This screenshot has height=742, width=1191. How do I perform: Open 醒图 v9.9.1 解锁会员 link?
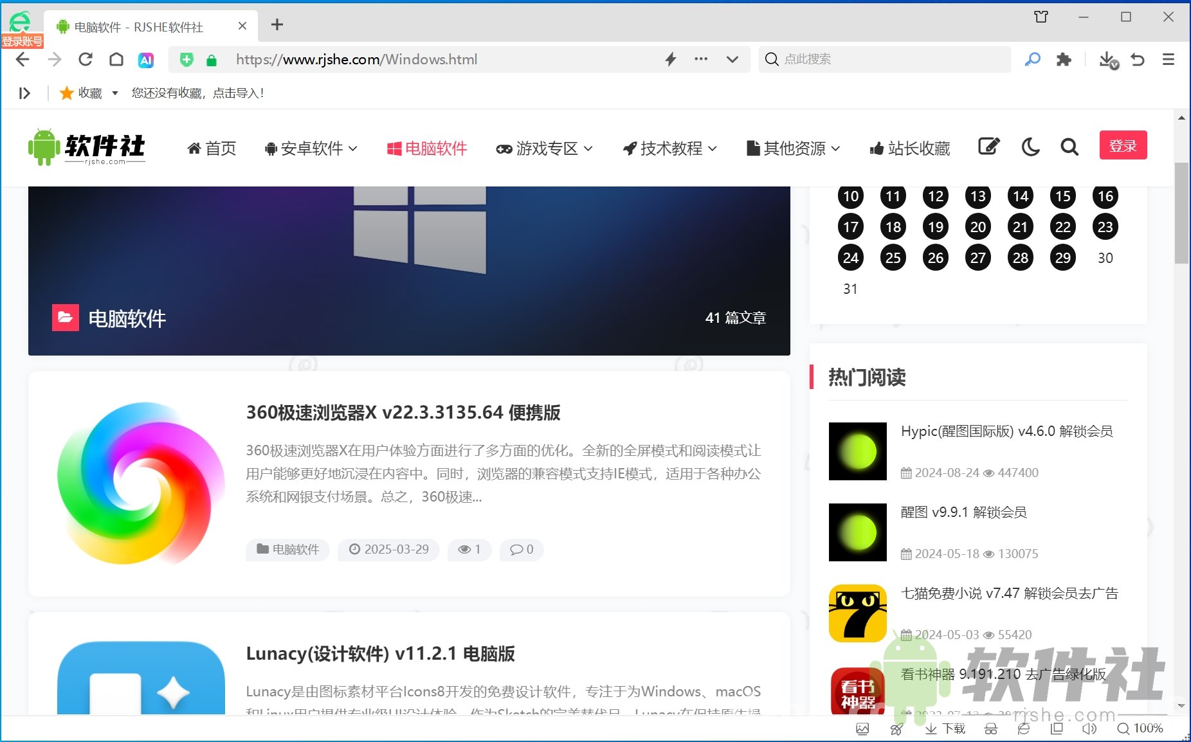click(x=963, y=512)
